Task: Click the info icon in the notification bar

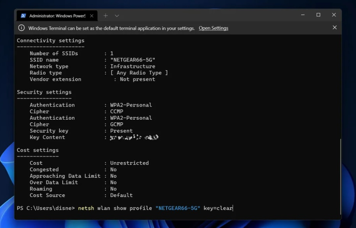Action: [x=21, y=28]
